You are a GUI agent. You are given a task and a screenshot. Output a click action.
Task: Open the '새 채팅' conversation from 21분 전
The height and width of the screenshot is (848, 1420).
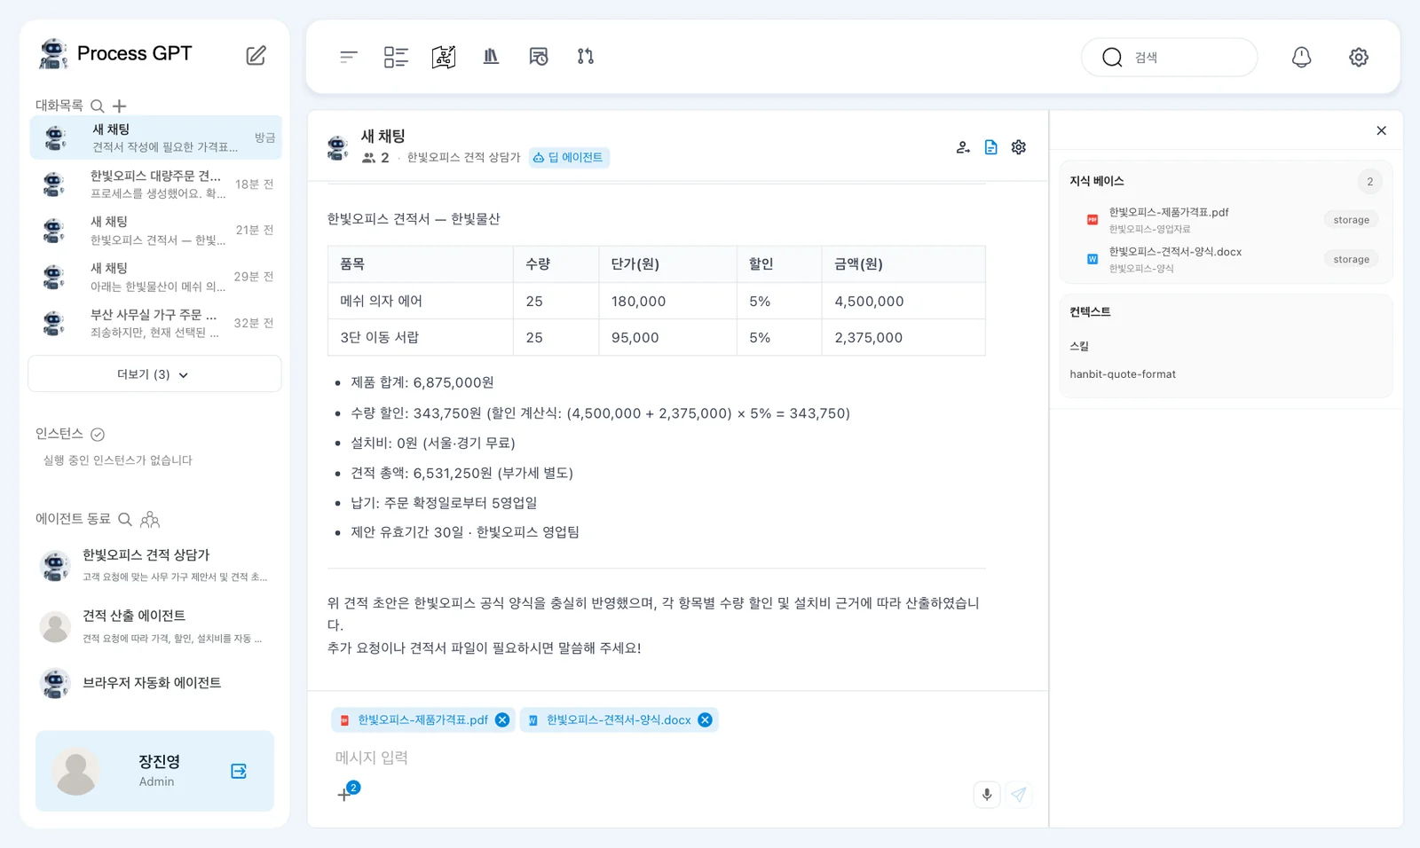[x=156, y=230]
